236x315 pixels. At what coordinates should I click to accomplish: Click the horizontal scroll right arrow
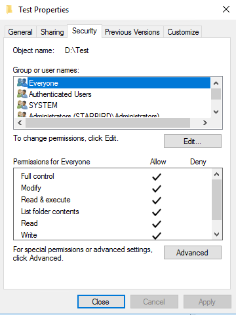[205, 123]
